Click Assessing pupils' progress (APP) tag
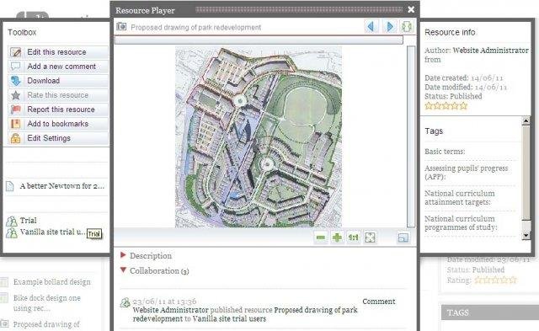 466,173
